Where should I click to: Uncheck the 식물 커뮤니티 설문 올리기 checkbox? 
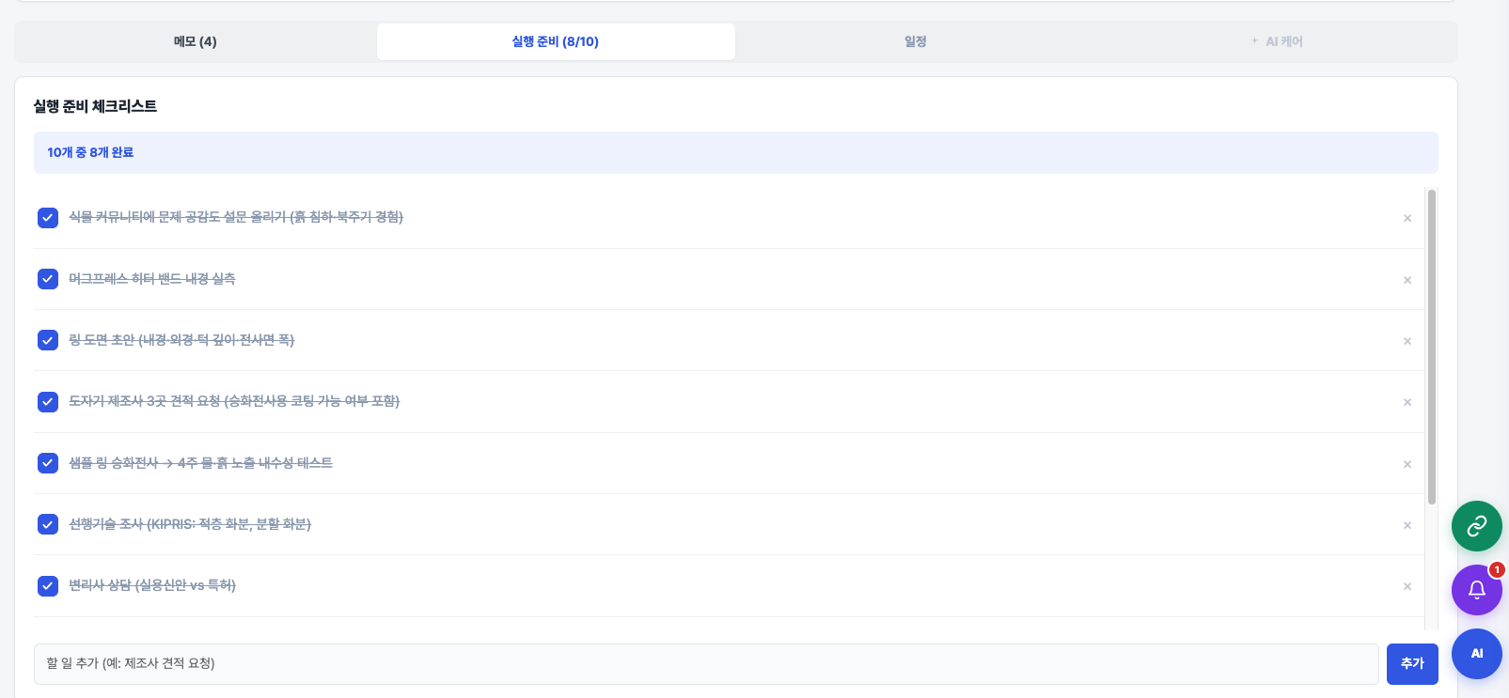pyautogui.click(x=48, y=218)
